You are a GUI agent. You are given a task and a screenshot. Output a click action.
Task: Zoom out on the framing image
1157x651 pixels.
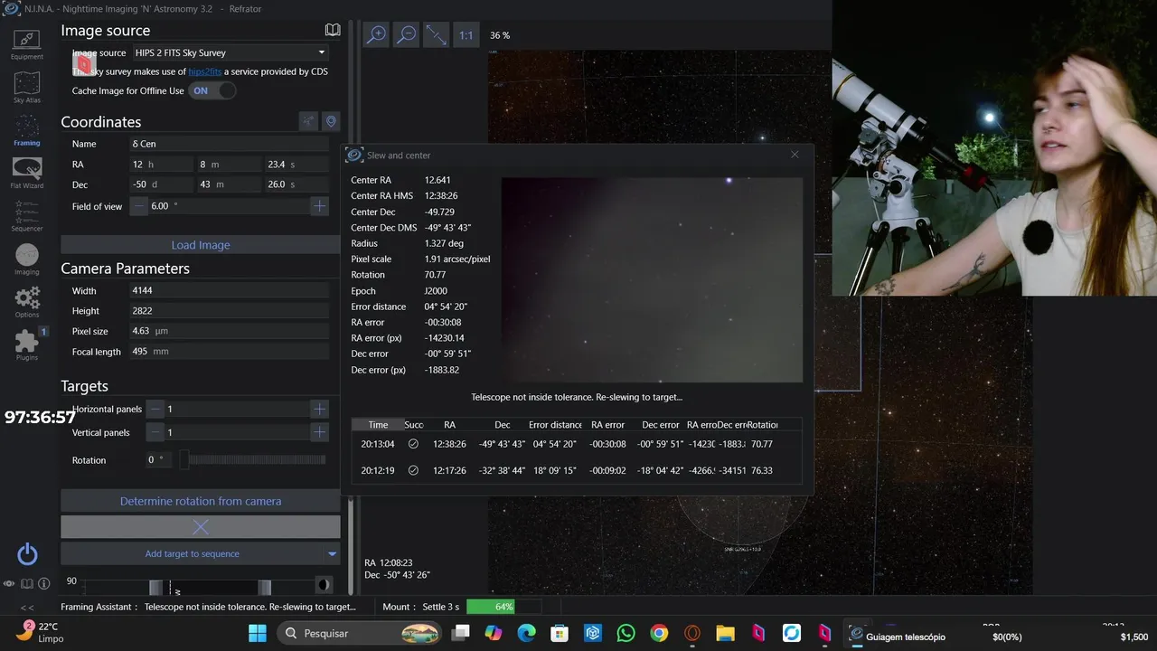tap(407, 34)
